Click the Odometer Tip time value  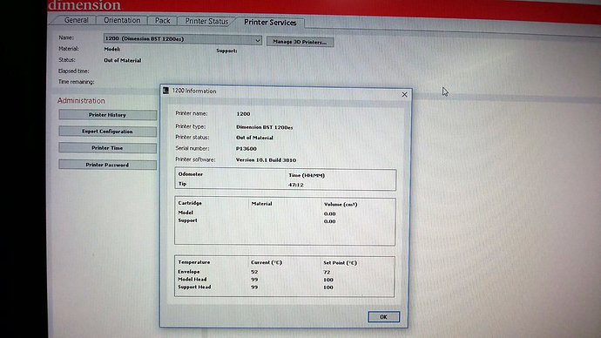pyautogui.click(x=296, y=185)
